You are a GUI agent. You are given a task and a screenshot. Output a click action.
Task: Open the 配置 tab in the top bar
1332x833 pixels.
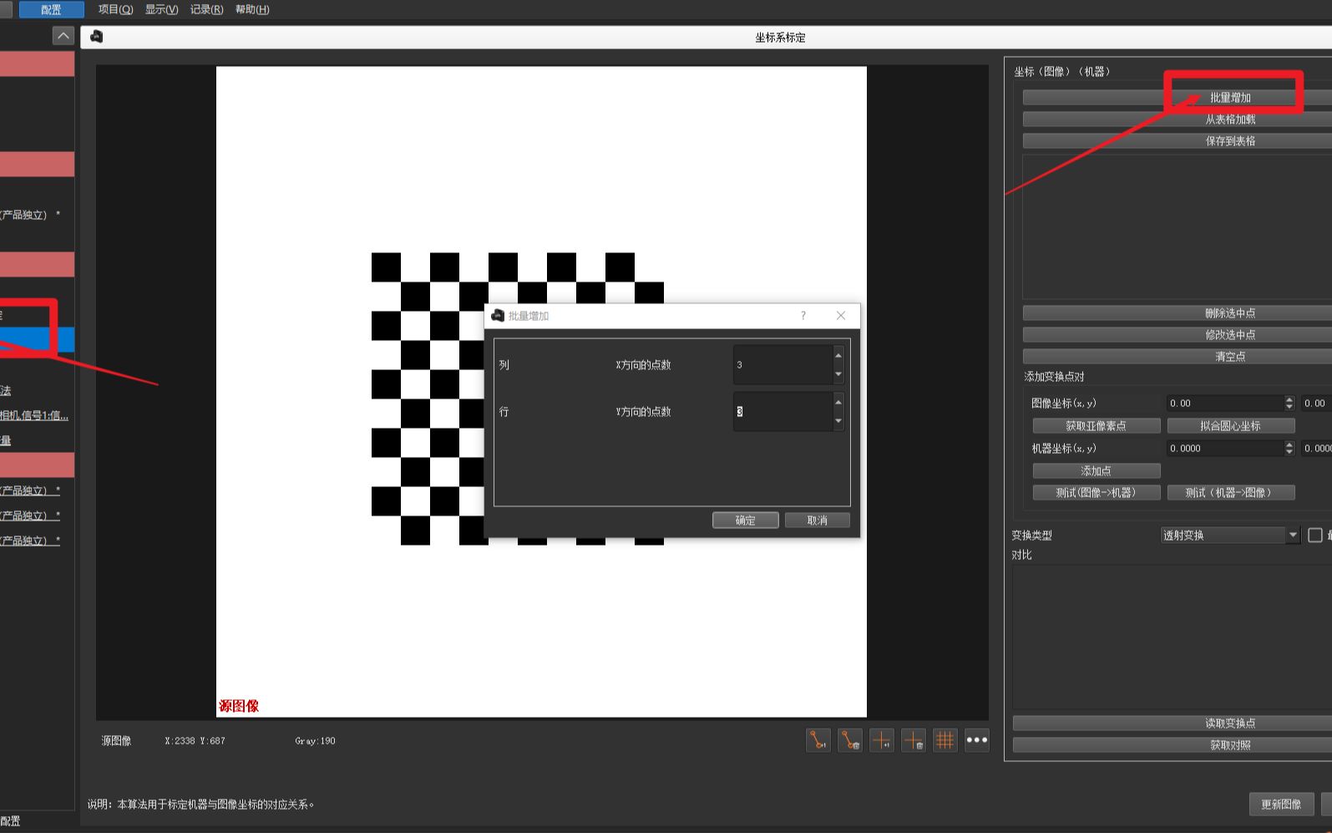pyautogui.click(x=51, y=9)
